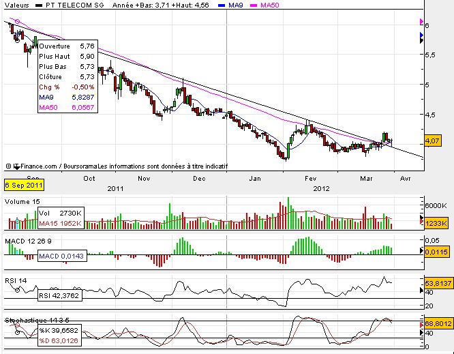454x354 pixels.
Task: Click the '4,5' price axis label
Action: coord(429,115)
